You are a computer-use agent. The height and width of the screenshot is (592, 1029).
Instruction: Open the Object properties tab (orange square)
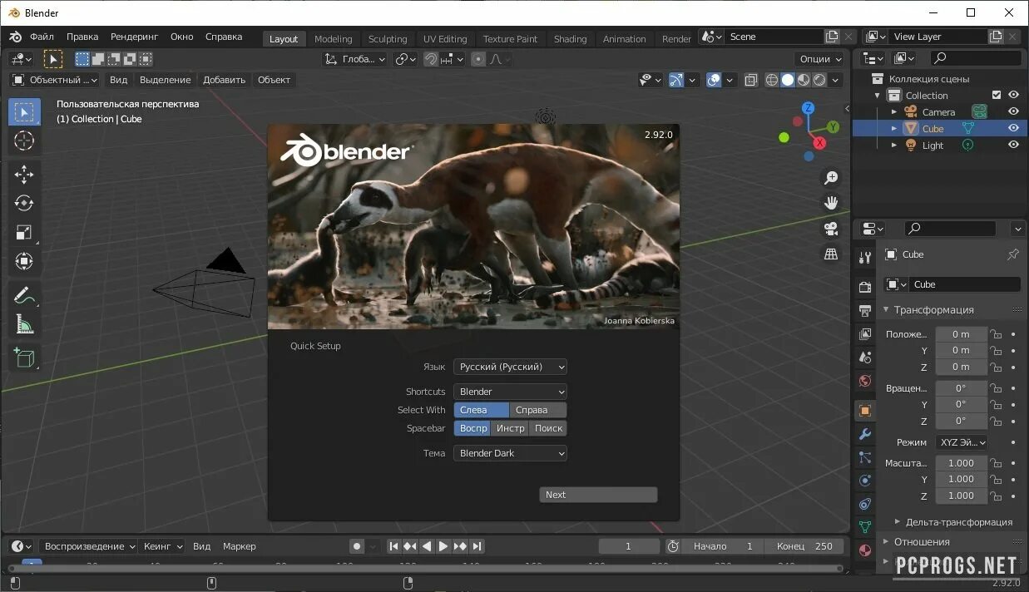(865, 411)
